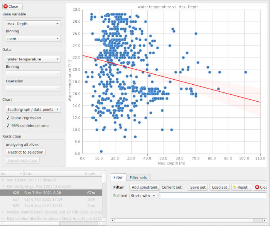Close the filter panel via red X
Viewport: 270px width, 226px height.
(257, 187)
